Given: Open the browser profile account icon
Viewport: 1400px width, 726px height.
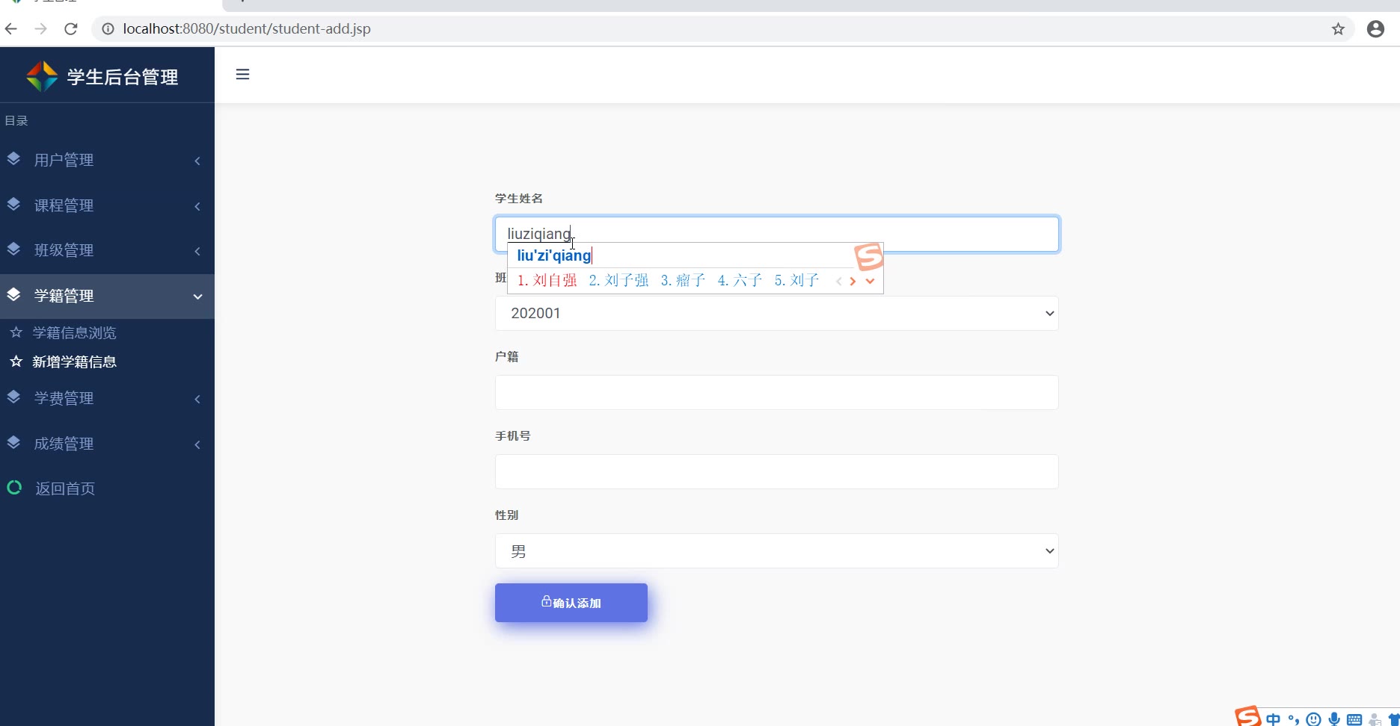Looking at the screenshot, I should 1375,29.
